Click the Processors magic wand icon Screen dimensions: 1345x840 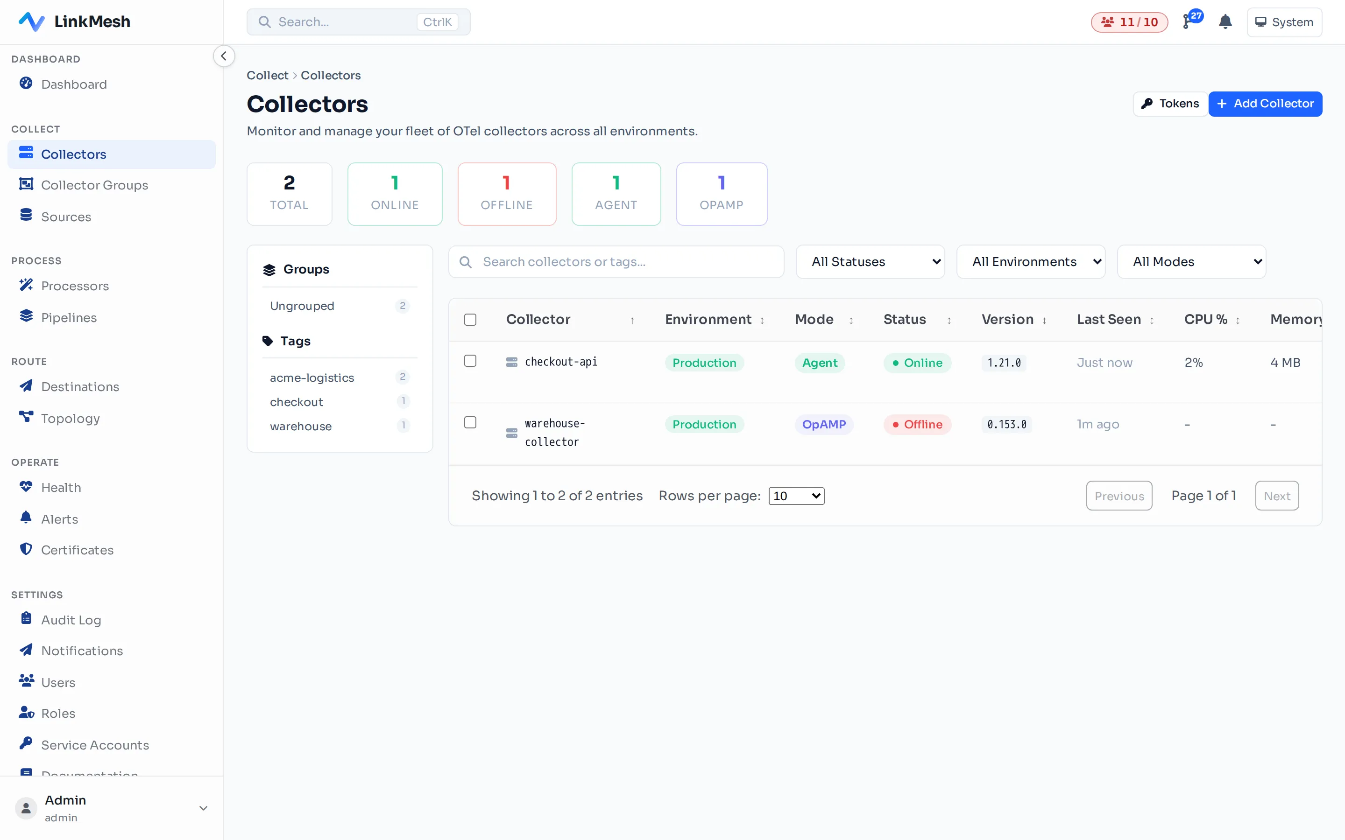[x=26, y=286]
